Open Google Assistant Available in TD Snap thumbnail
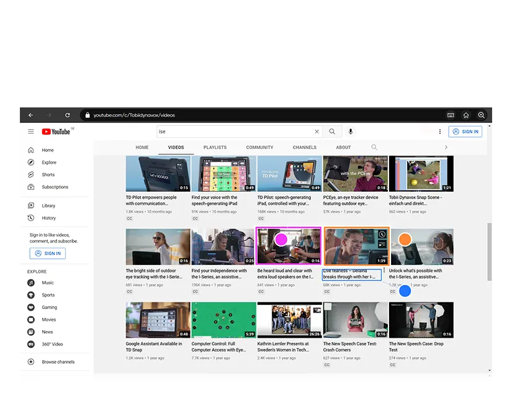Image resolution: width=512 pixels, height=419 pixels. click(x=158, y=320)
